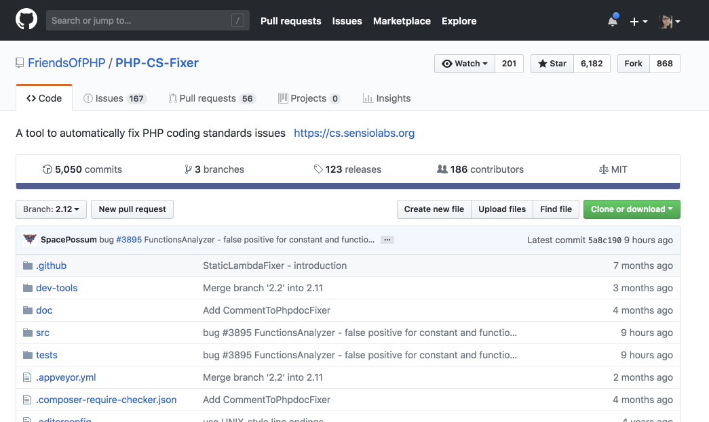Click Create new file button
Viewport: 709px width, 422px height.
tap(434, 209)
